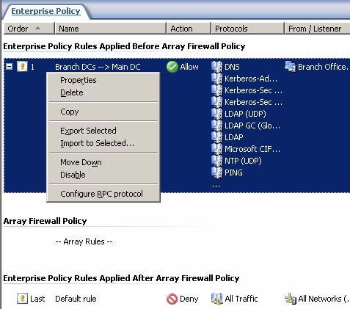Click the 'Last' order cell
This screenshot has width=350, height=309.
click(x=37, y=299)
